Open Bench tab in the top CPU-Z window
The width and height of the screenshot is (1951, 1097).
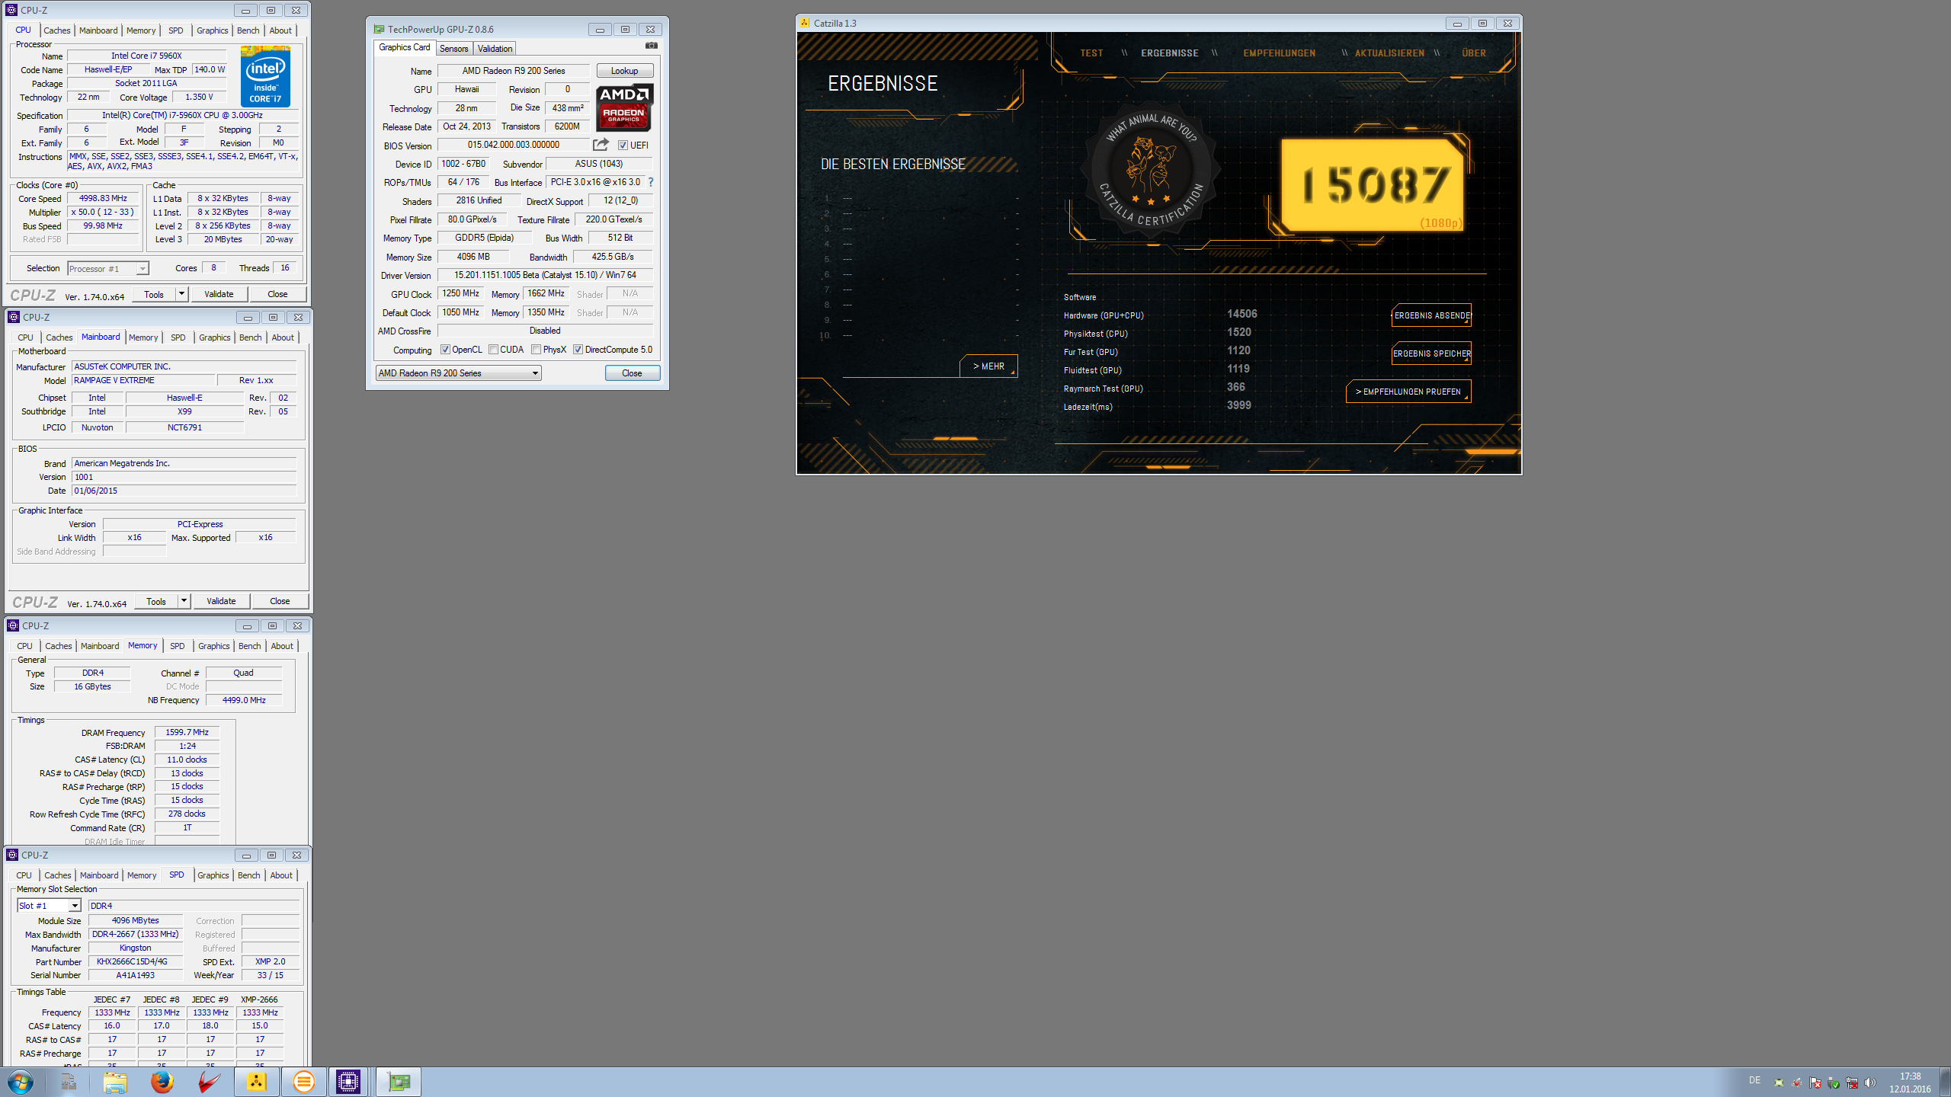tap(248, 30)
